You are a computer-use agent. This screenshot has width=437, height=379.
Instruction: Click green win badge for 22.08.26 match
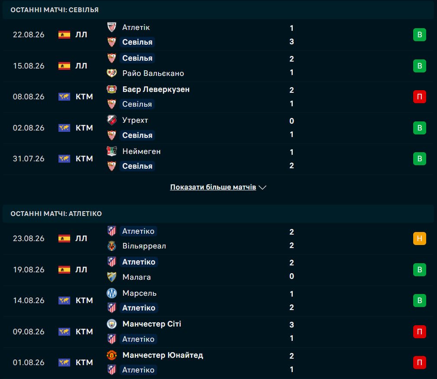tap(419, 35)
